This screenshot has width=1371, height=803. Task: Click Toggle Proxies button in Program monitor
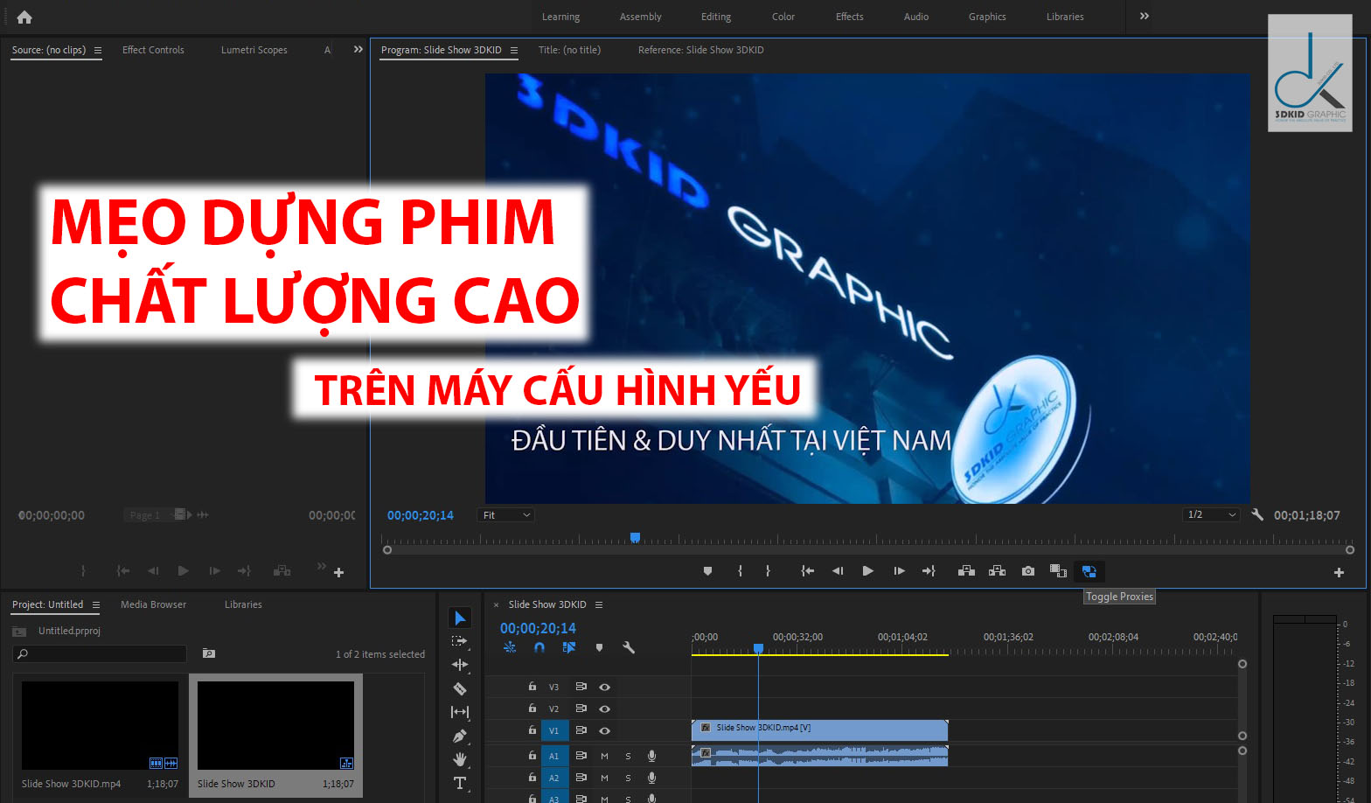tap(1089, 571)
